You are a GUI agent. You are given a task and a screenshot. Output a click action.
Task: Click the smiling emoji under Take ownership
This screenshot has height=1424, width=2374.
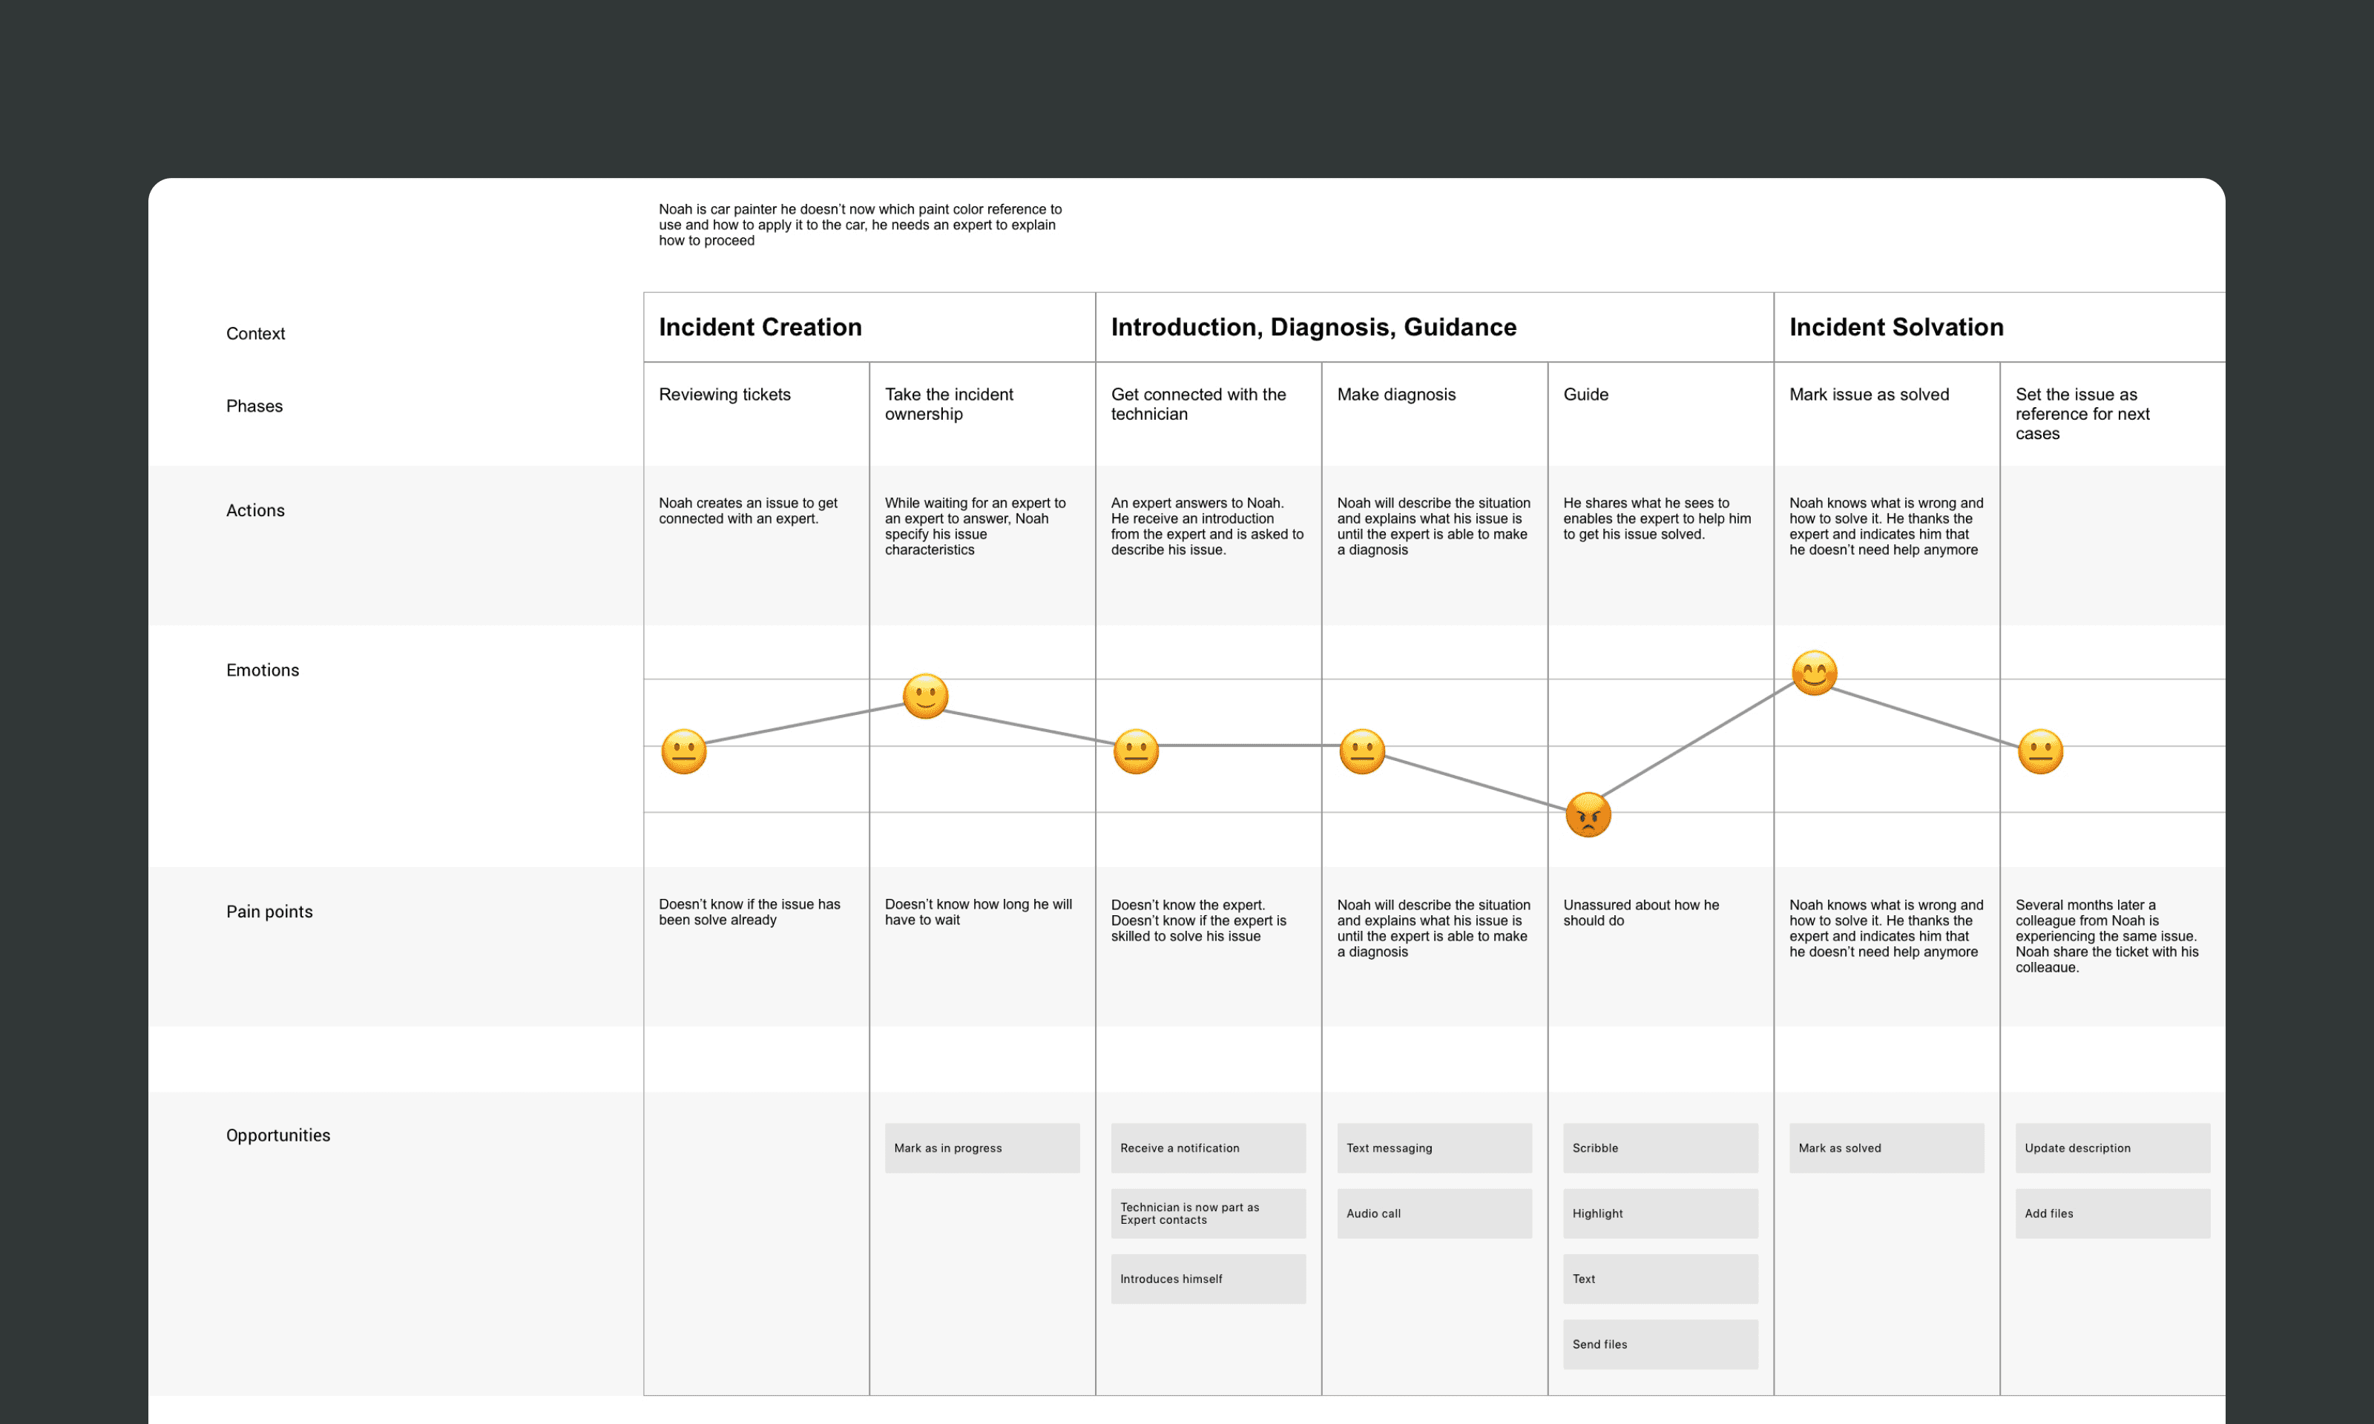(925, 696)
